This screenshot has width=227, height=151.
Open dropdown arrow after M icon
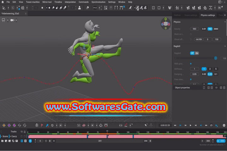pyautogui.click(x=96, y=125)
